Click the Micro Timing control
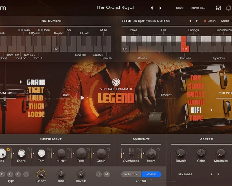232x186 pixels. [226, 21]
